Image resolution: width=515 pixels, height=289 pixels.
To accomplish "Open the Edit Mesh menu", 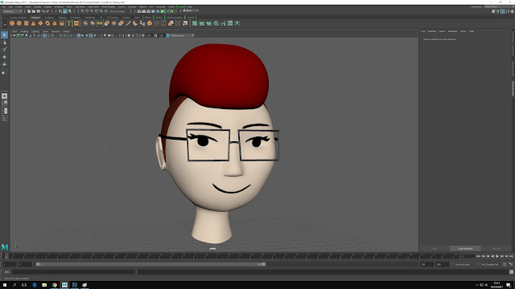I will (80, 6).
